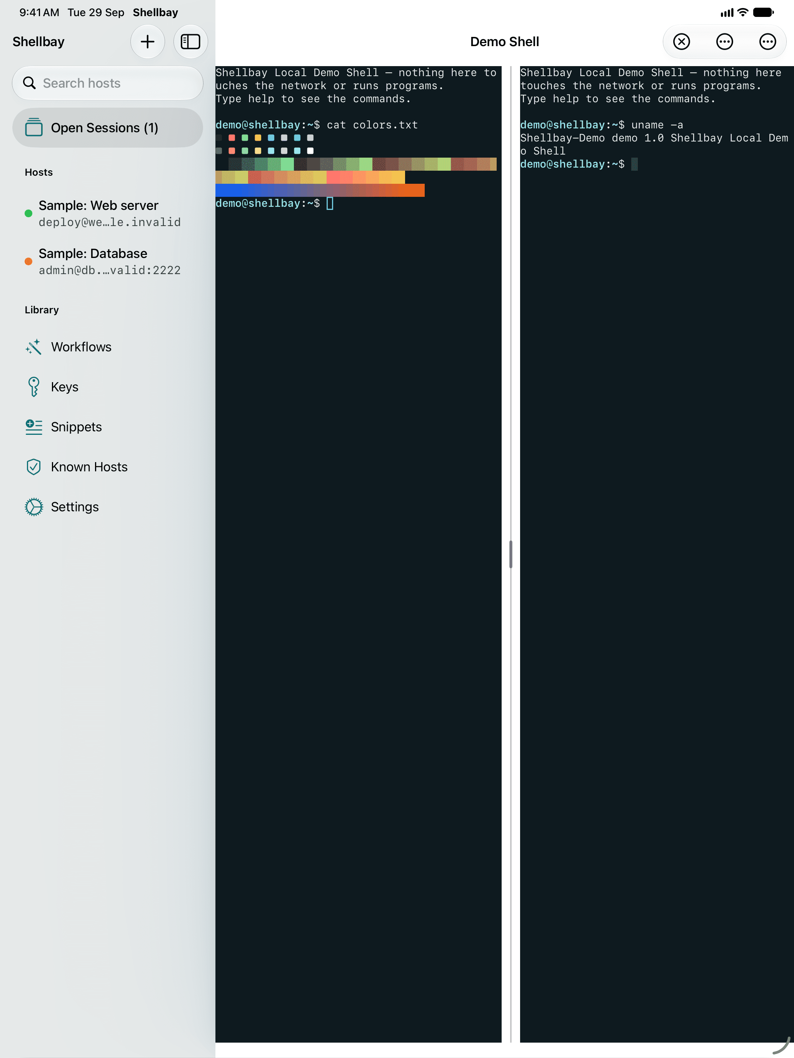Select Sample: Database host
794x1058 pixels.
point(108,262)
